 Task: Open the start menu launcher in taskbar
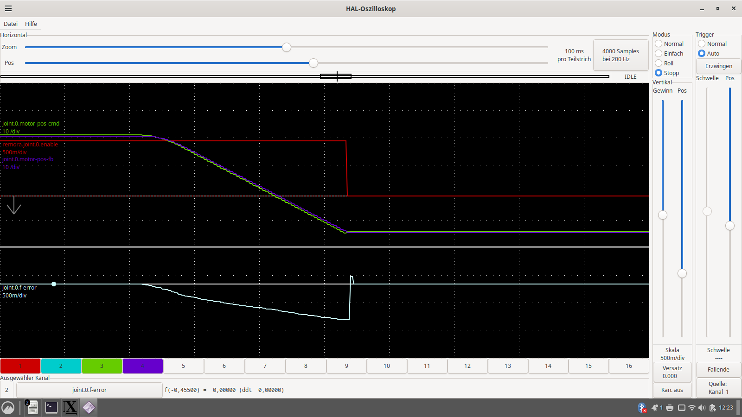tap(8, 408)
